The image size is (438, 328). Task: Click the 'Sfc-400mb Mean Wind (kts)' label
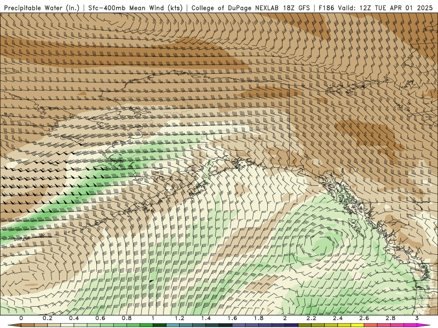click(135, 8)
